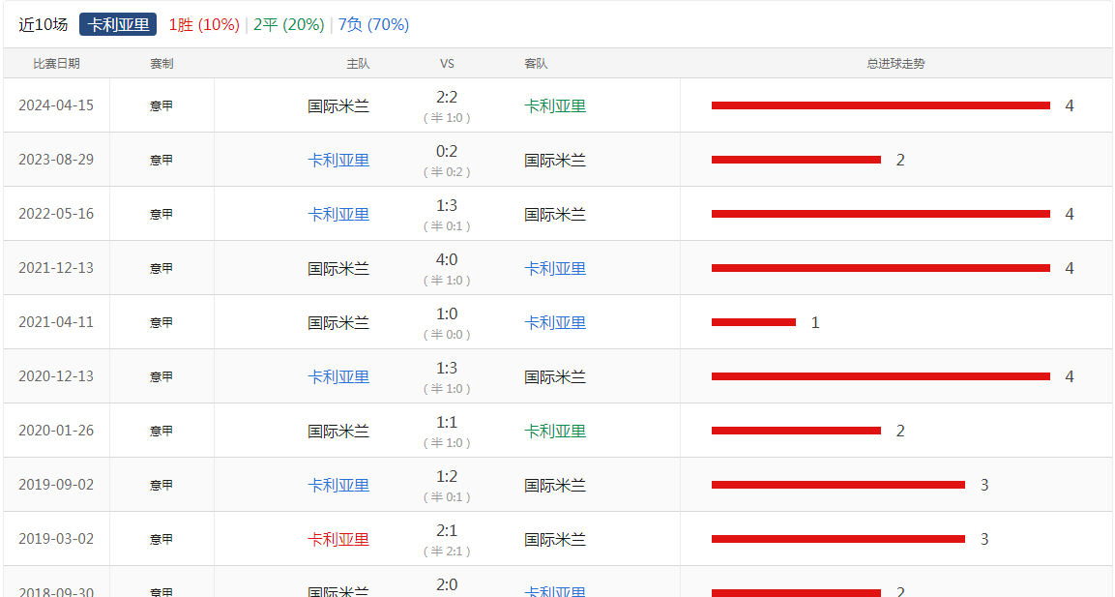This screenshot has height=597, width=1115.
Task: Click the 卡利亚里 team badge at top
Action: (118, 24)
